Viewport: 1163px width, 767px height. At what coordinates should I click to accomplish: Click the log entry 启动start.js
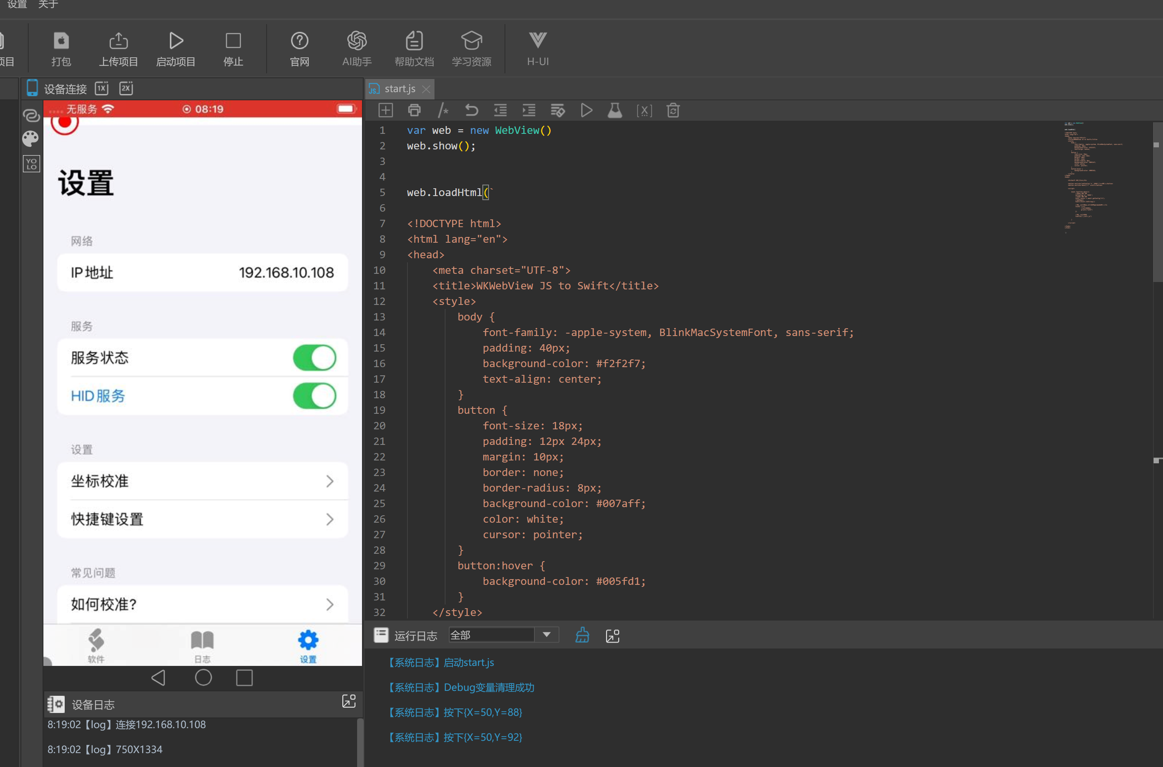441,662
